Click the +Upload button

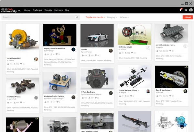188,17
